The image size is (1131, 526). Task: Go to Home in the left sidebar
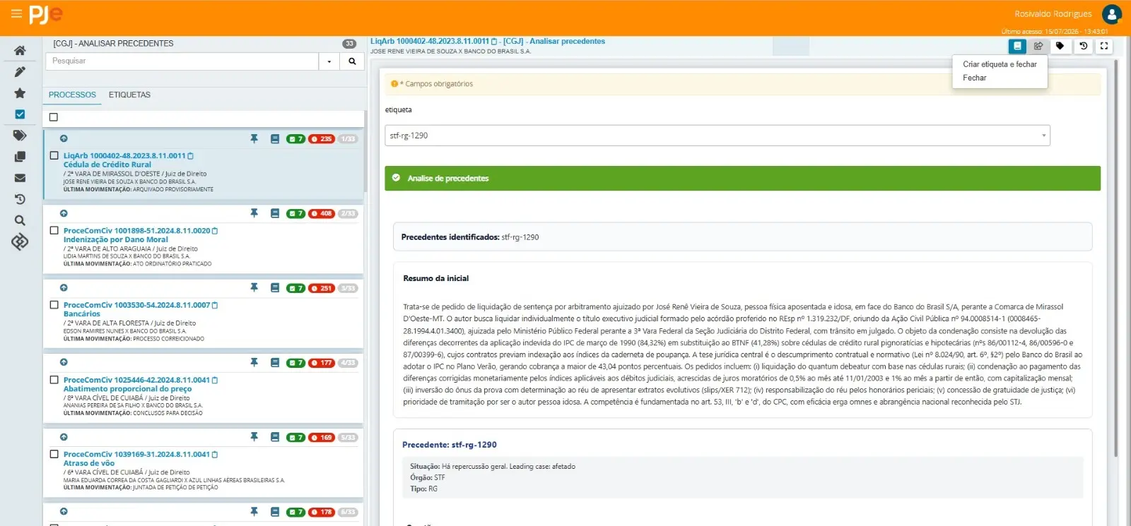coord(20,51)
